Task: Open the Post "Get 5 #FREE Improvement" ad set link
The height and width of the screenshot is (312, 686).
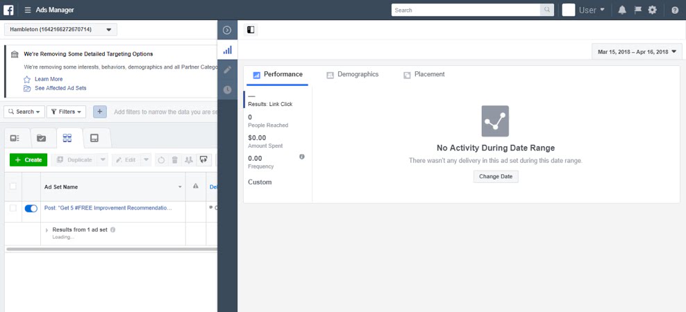Action: click(x=108, y=208)
